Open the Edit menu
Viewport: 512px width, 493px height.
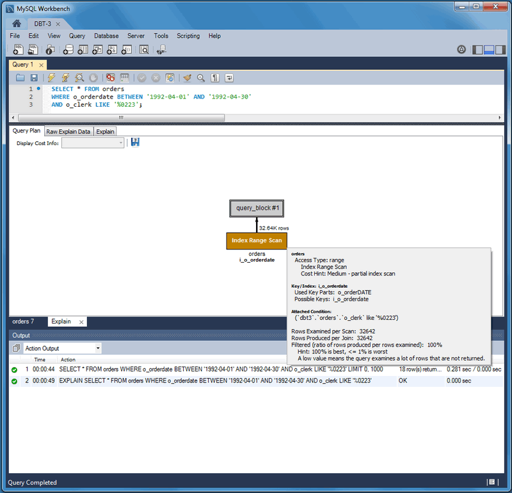33,36
